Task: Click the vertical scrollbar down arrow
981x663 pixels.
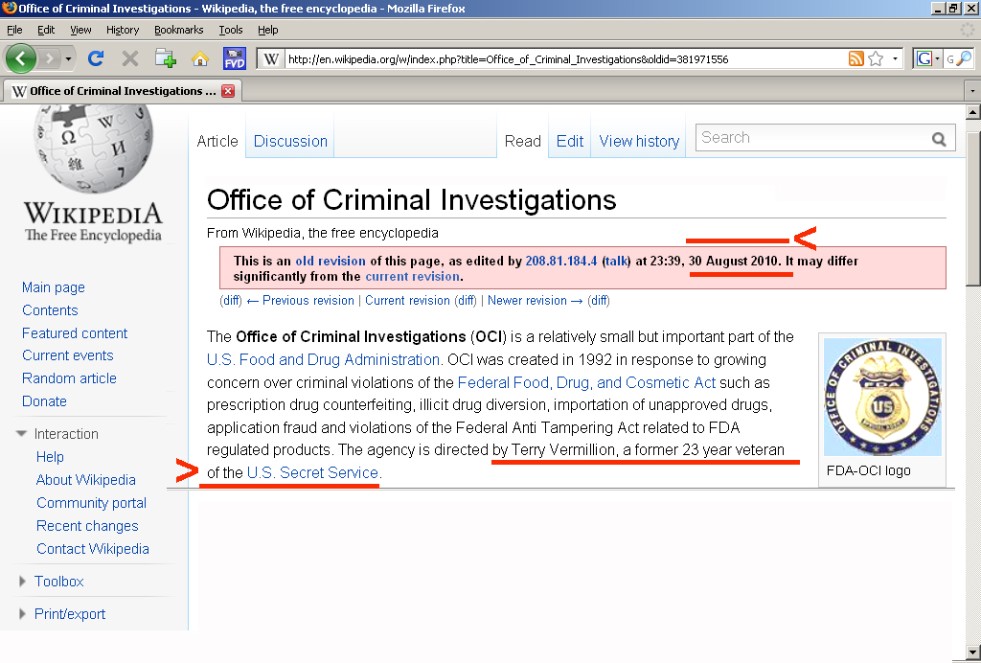Action: [x=973, y=652]
